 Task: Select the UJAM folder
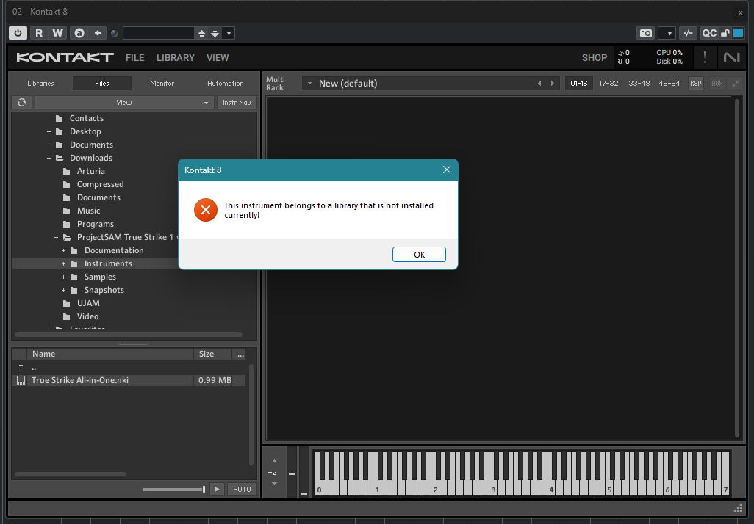[x=88, y=303]
